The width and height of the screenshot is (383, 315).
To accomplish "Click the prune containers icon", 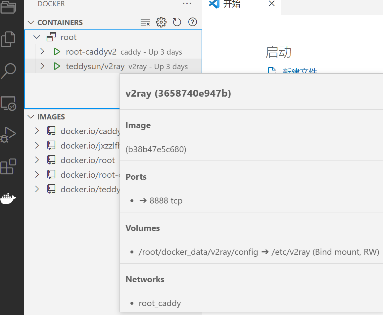I will pos(145,22).
